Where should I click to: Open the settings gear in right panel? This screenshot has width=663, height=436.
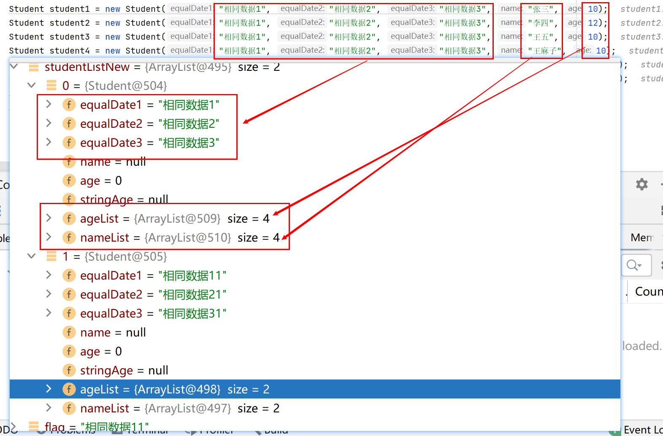(x=641, y=184)
